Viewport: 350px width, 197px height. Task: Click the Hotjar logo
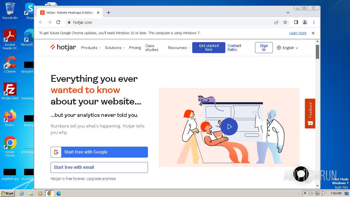pyautogui.click(x=63, y=47)
